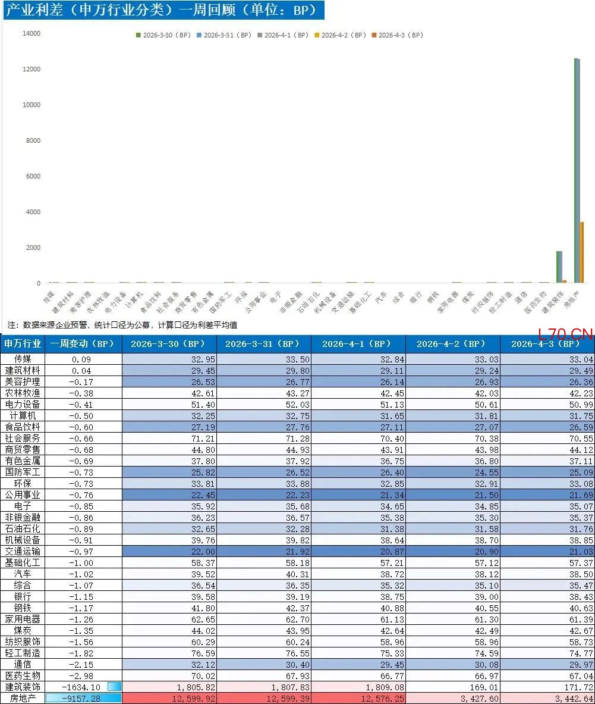Click the green 2026-3-30 legend swatch
595x704 pixels.
(x=138, y=35)
